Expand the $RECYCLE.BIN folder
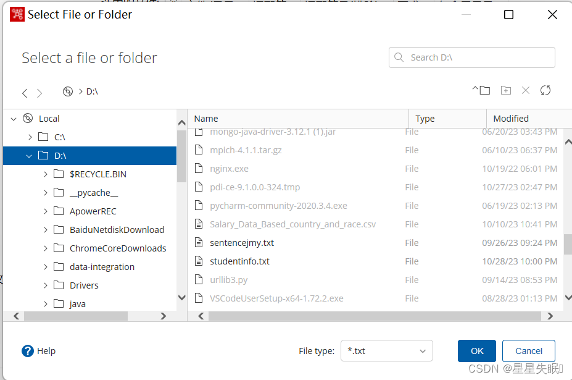Image resolution: width=572 pixels, height=380 pixels. click(45, 174)
